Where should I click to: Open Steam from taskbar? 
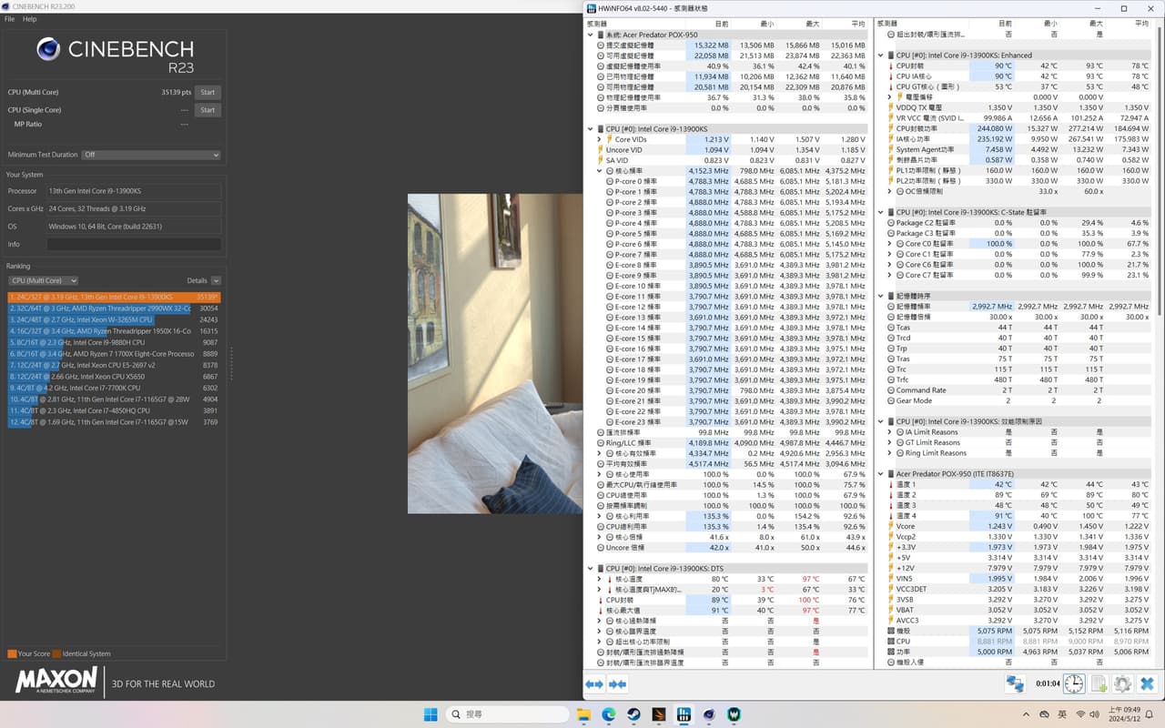[633, 714]
